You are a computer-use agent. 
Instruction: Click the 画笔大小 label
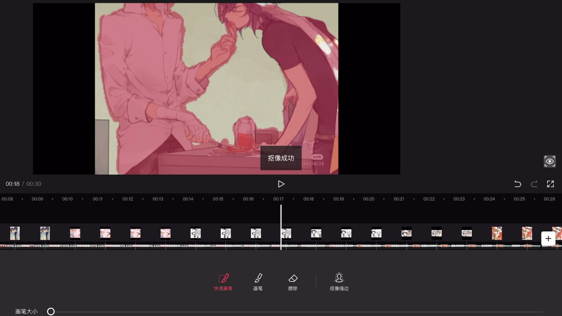[27, 311]
